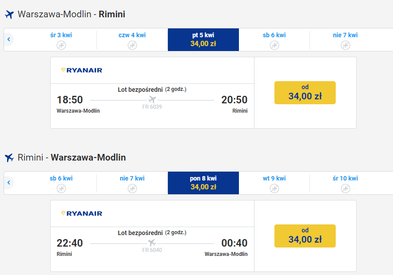The height and width of the screenshot is (275, 393).
Task: Switch to nie 7 kwi return date
Action: tap(132, 183)
